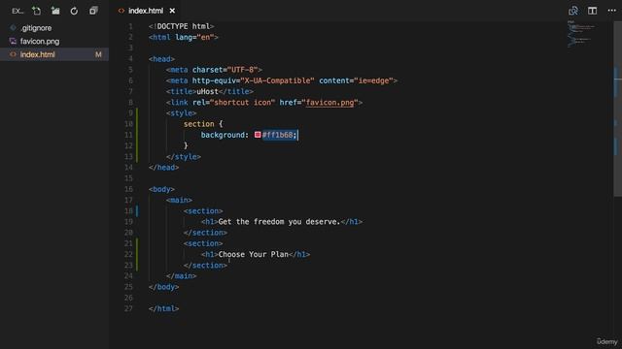Close the index.html tab

click(172, 11)
